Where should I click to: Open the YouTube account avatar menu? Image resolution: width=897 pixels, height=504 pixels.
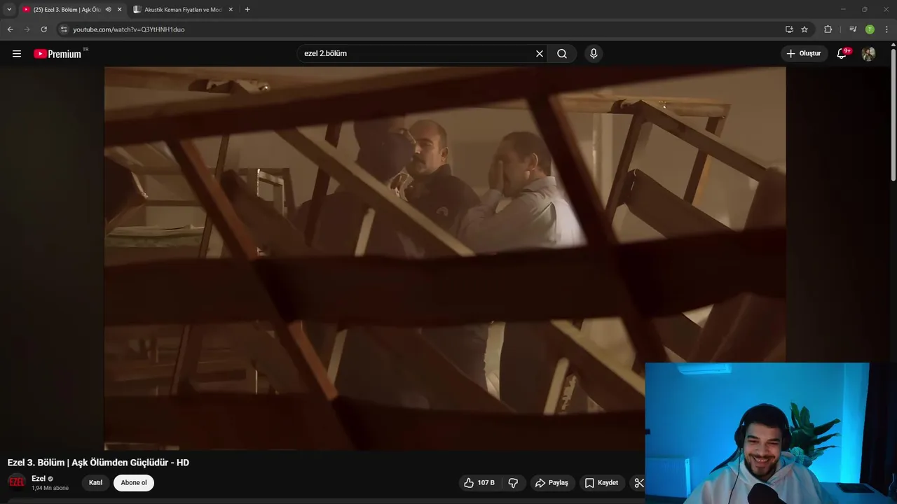point(869,53)
